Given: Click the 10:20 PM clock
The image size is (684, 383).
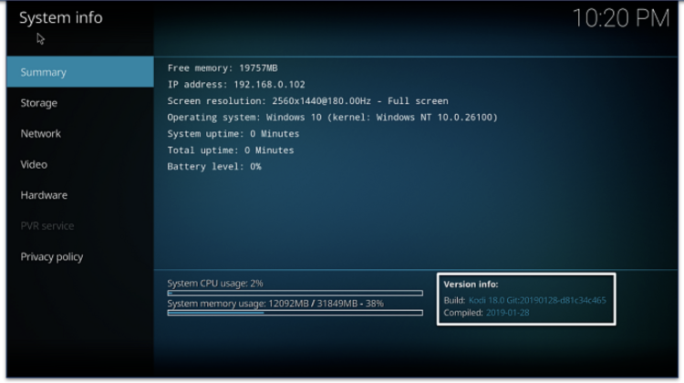Looking at the screenshot, I should pyautogui.click(x=621, y=18).
